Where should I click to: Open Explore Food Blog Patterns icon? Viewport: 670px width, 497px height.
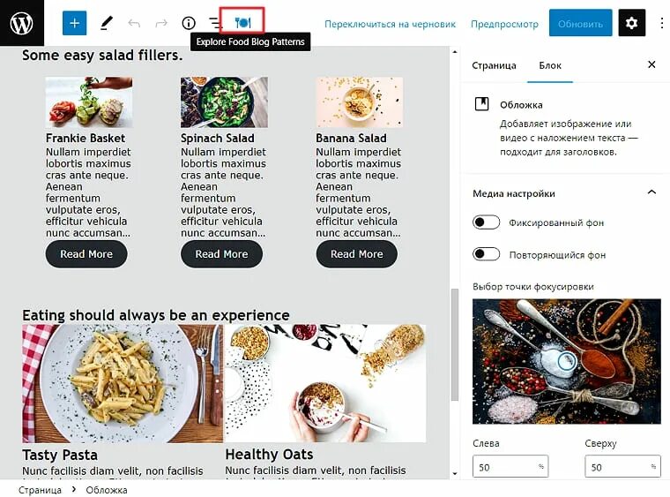point(242,22)
